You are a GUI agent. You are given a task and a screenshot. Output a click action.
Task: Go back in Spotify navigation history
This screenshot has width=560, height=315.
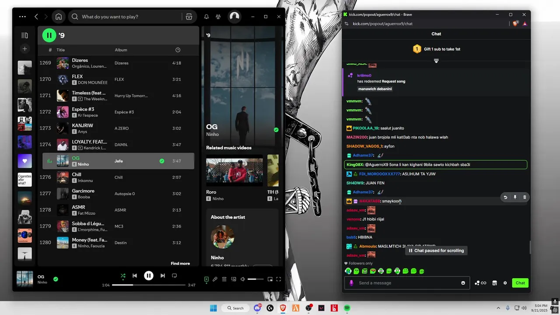pos(36,17)
